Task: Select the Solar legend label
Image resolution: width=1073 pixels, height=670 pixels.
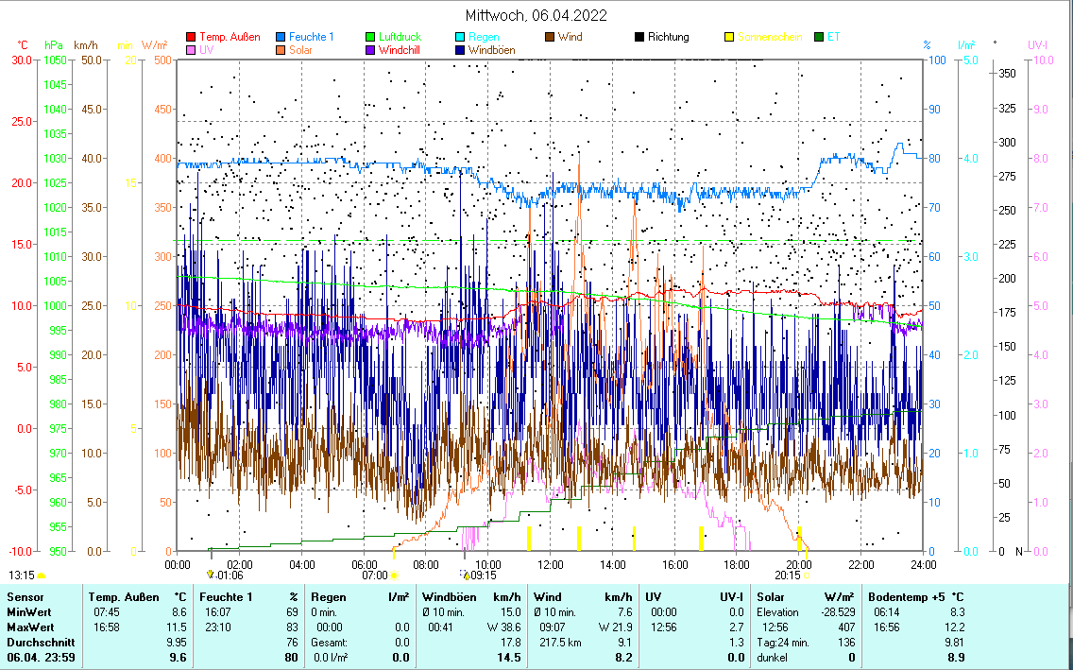Action: pos(300,50)
